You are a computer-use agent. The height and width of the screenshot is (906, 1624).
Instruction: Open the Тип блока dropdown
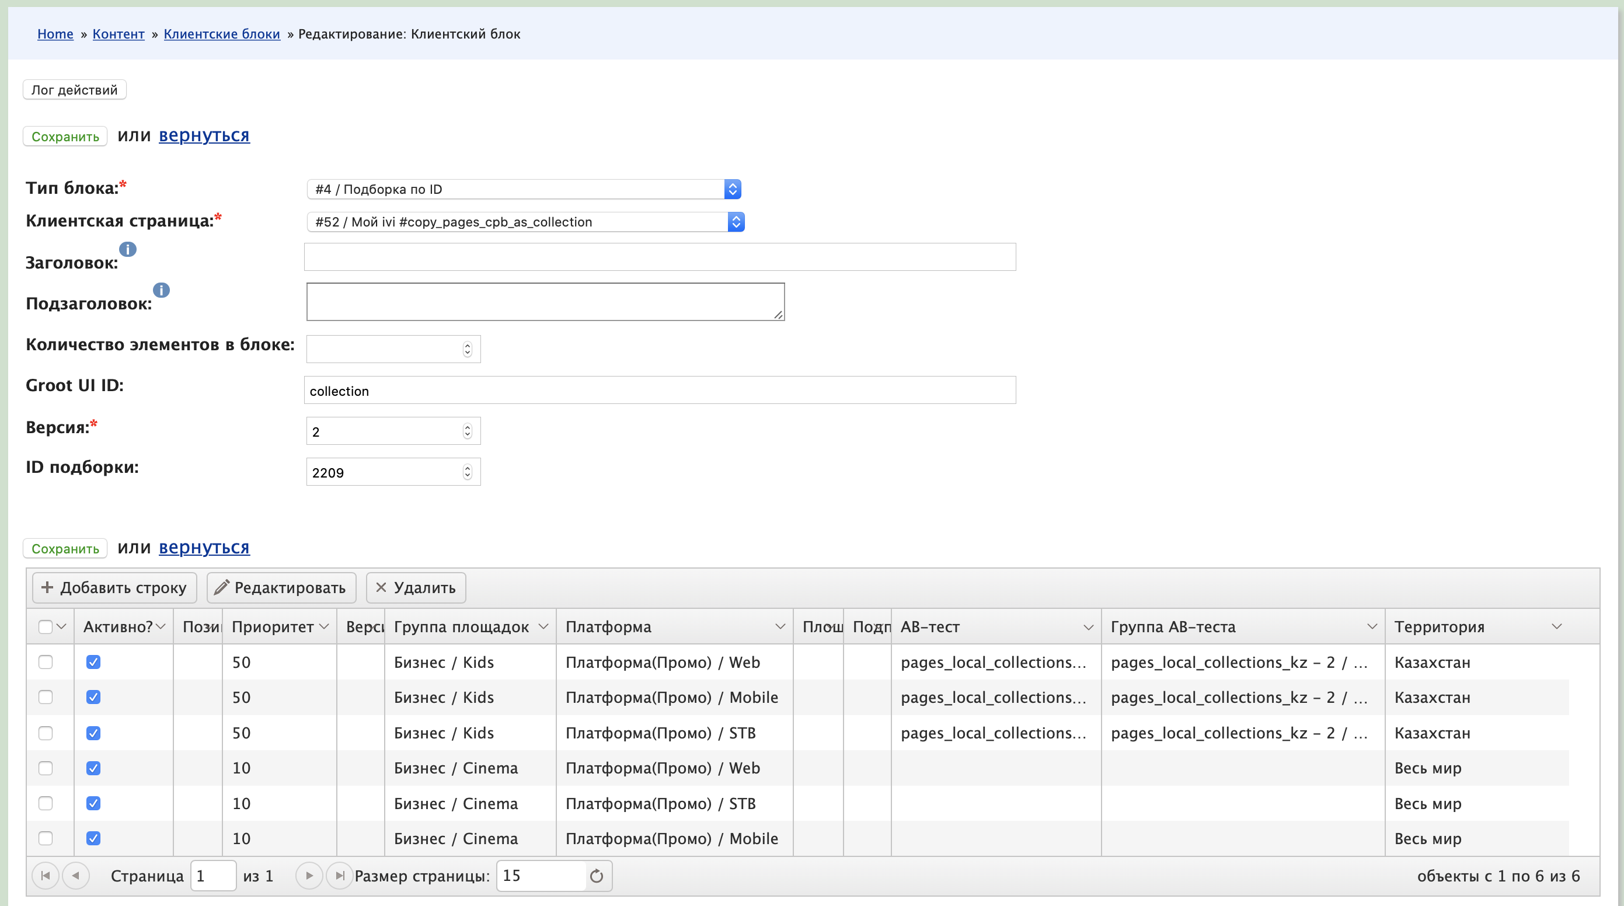point(523,189)
